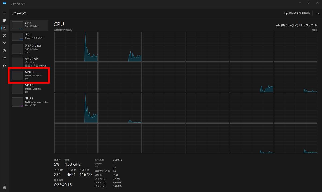
Task: Select the Performance page icon
Action: [x=5, y=28]
